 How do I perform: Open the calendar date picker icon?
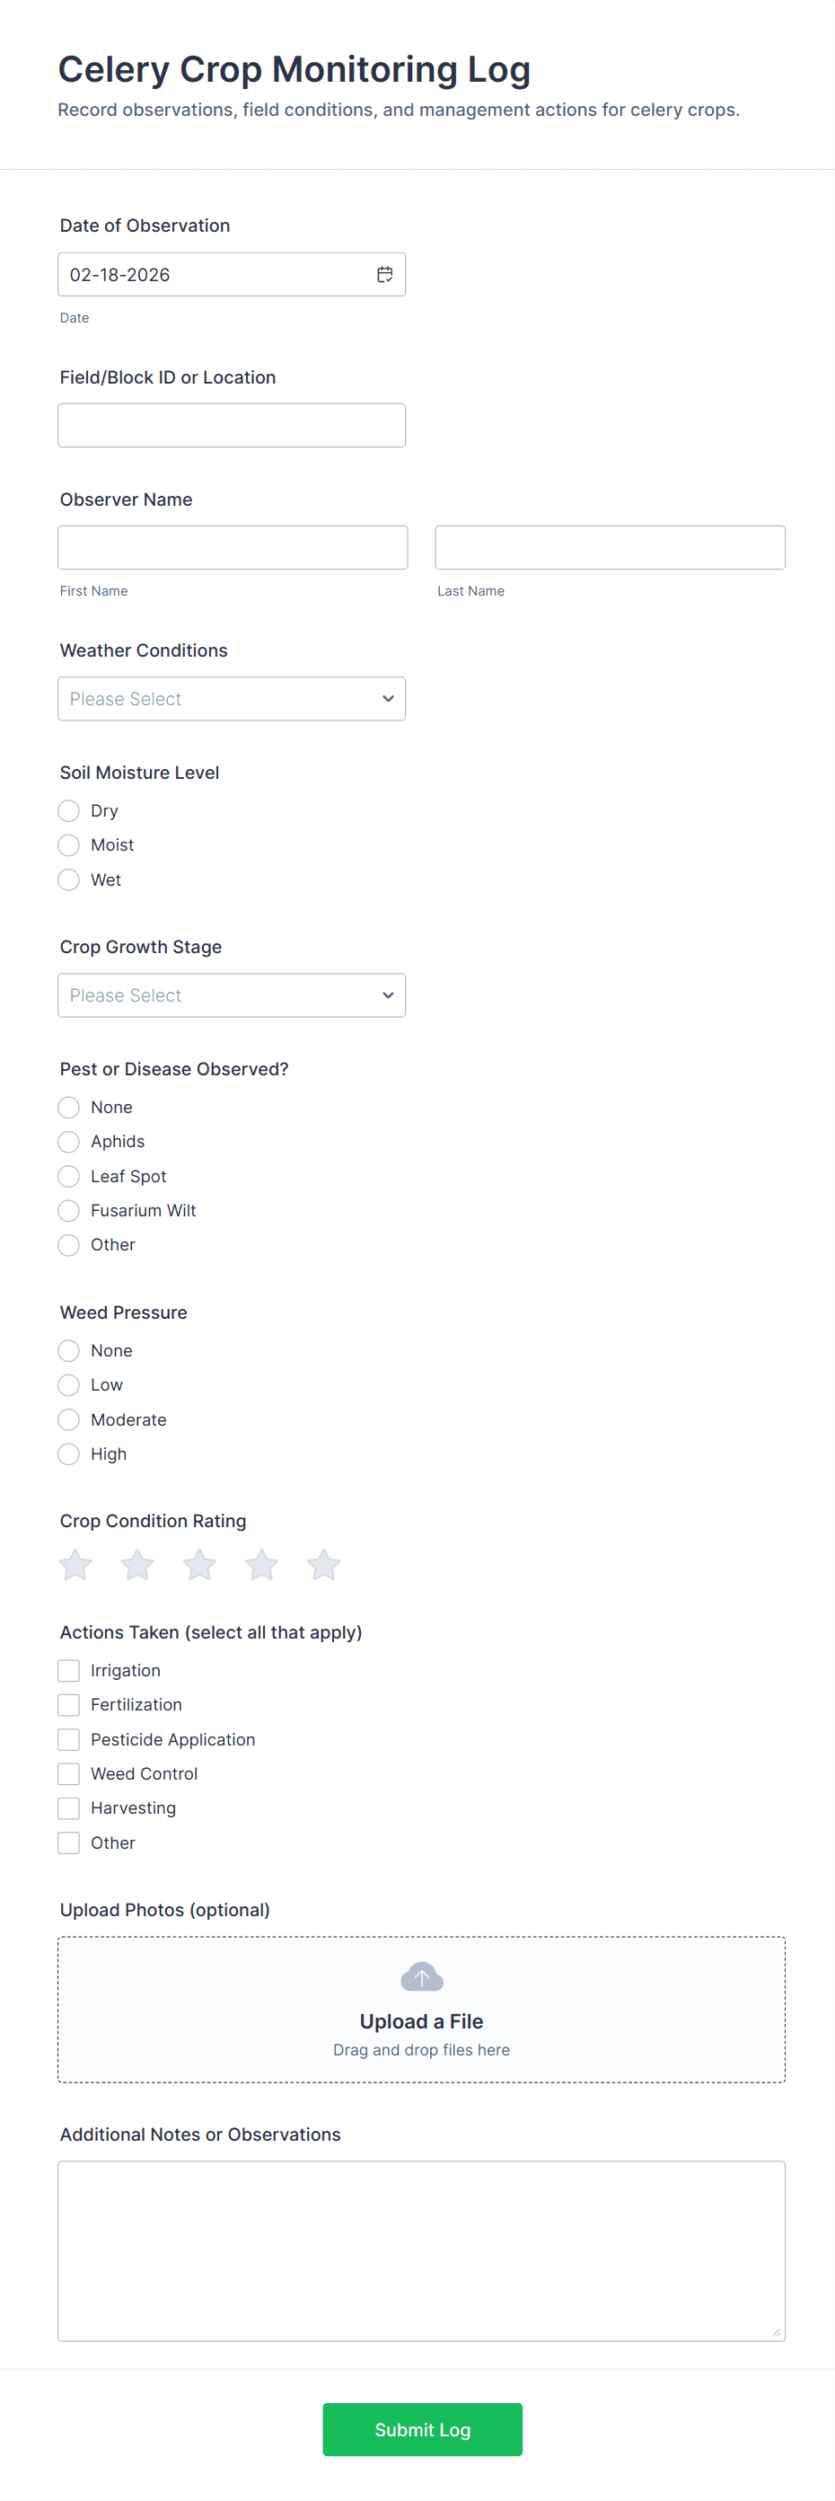(x=385, y=275)
